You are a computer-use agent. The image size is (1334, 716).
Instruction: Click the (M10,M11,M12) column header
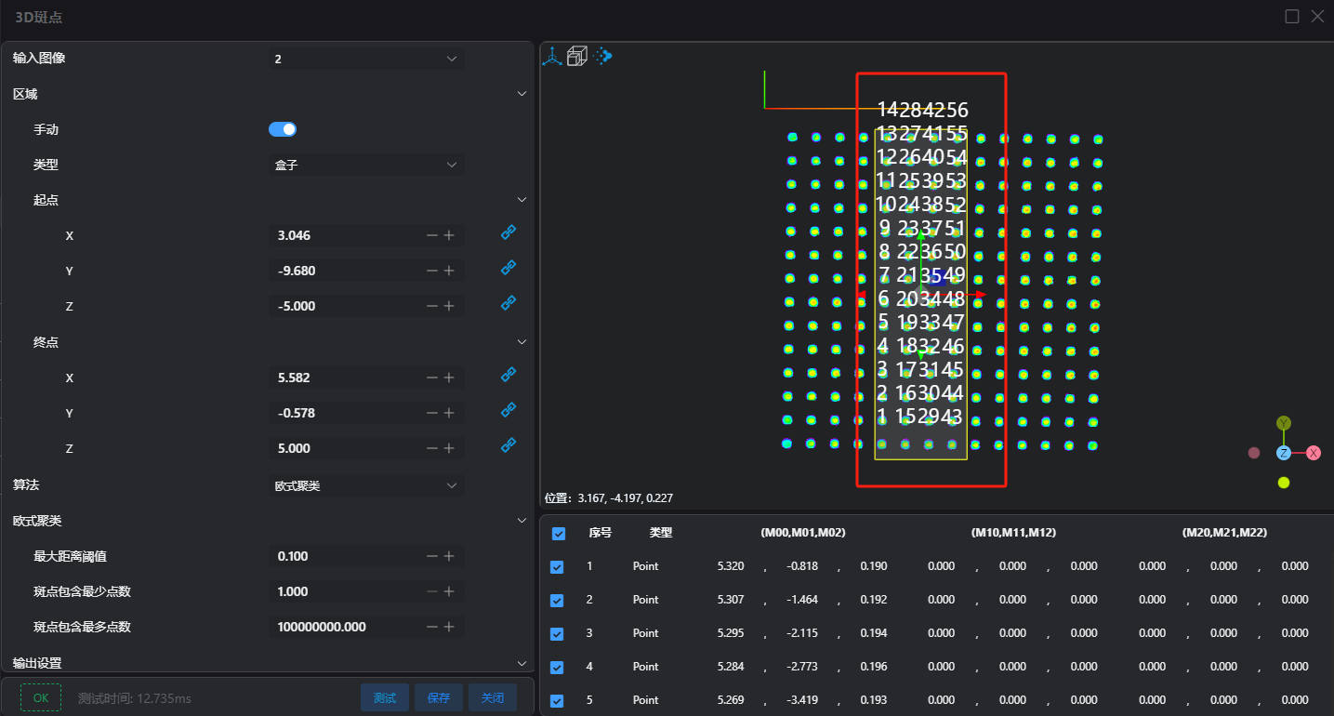1013,533
